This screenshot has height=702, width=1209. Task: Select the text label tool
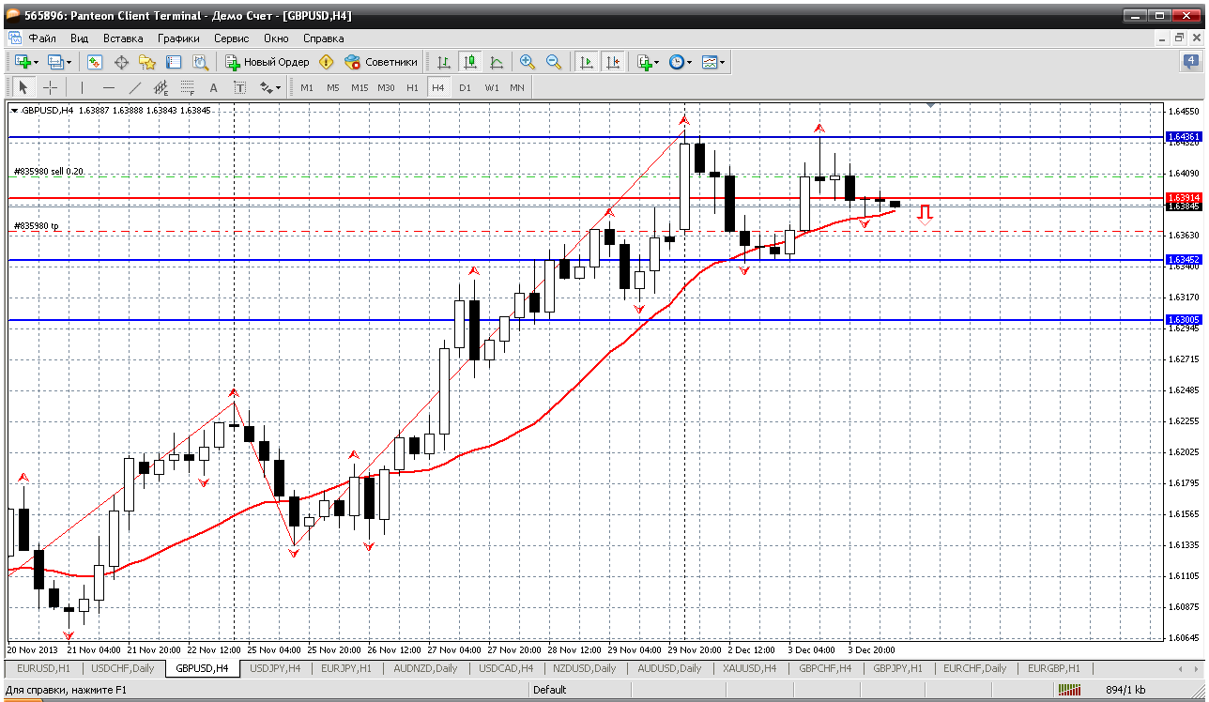pos(240,87)
